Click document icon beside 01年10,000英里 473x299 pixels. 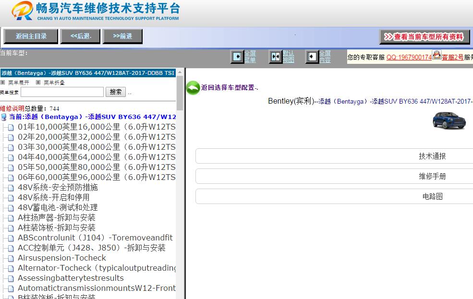(11, 128)
